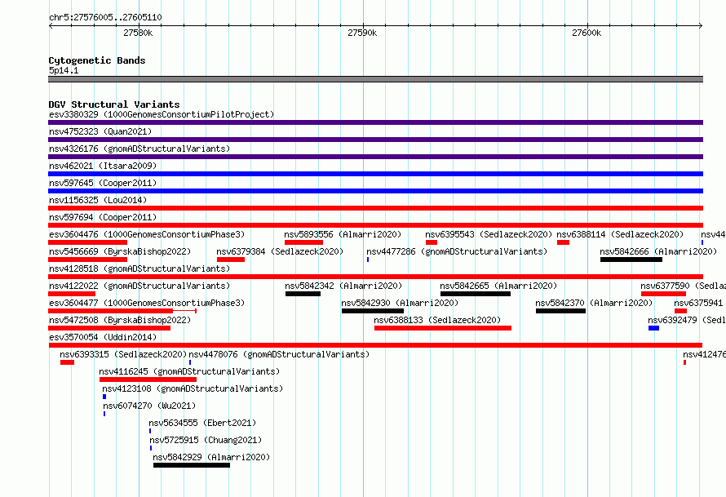Click the nsv6388114 Sedlazeck2020 label
Viewport: 726px width, 497px height.
coord(620,234)
